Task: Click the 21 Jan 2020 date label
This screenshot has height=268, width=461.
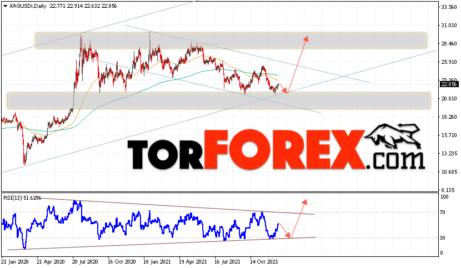Action: [15, 261]
